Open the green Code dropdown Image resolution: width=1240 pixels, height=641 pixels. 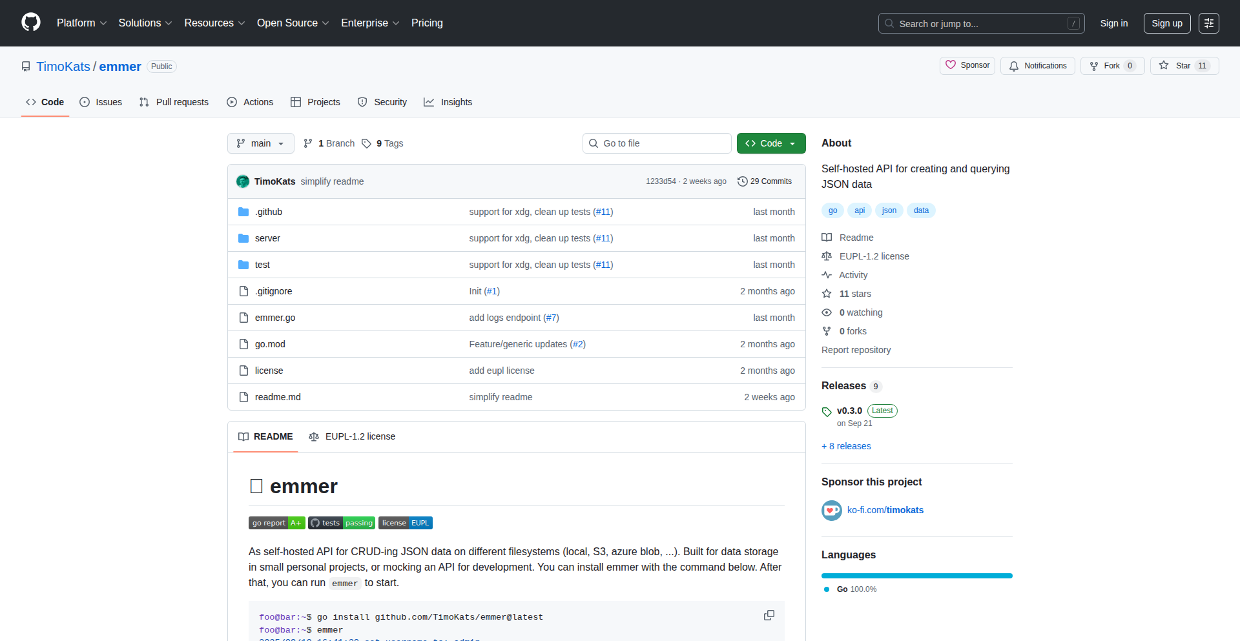[770, 143]
